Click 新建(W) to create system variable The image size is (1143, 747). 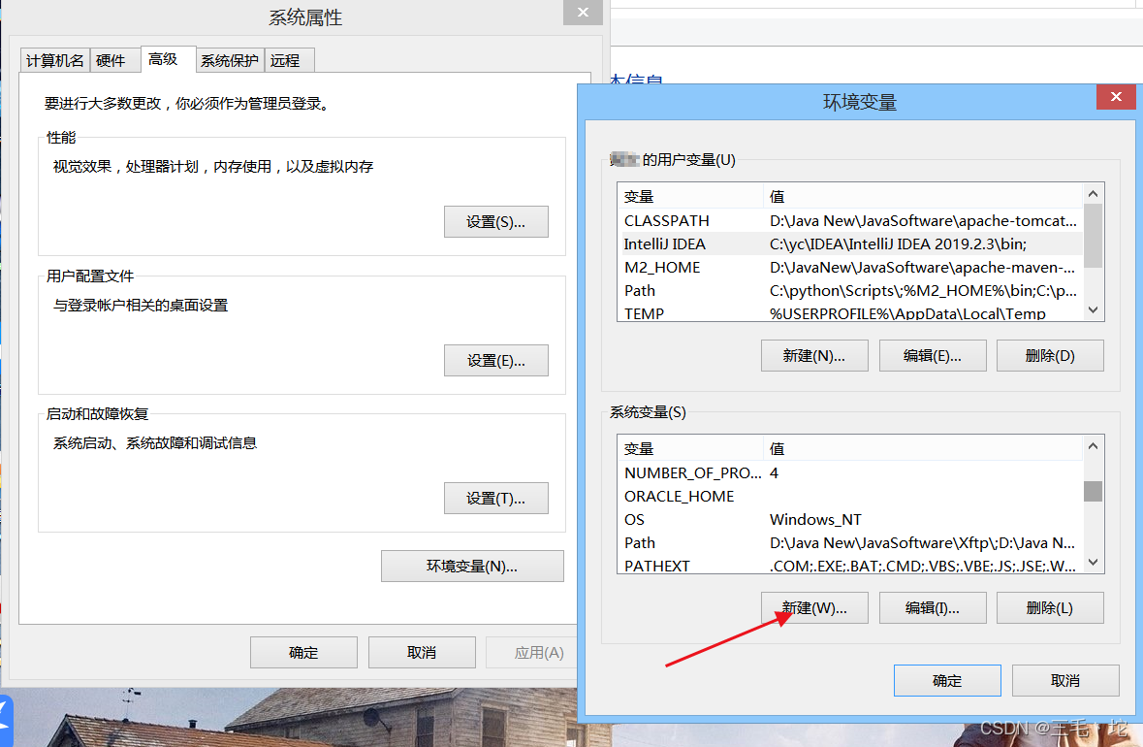814,607
